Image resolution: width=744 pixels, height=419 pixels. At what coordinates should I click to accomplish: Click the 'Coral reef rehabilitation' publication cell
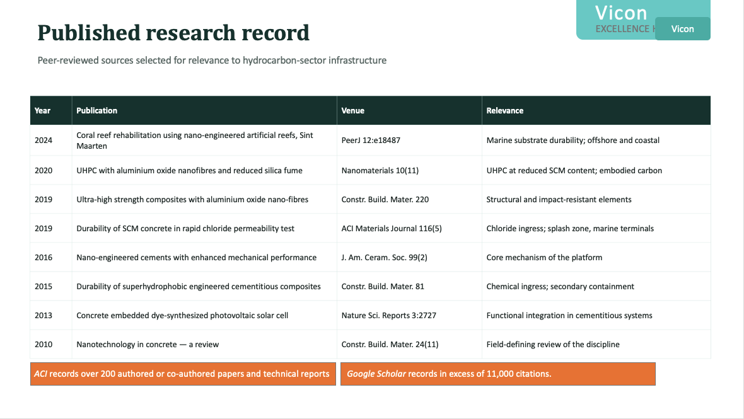click(204, 141)
